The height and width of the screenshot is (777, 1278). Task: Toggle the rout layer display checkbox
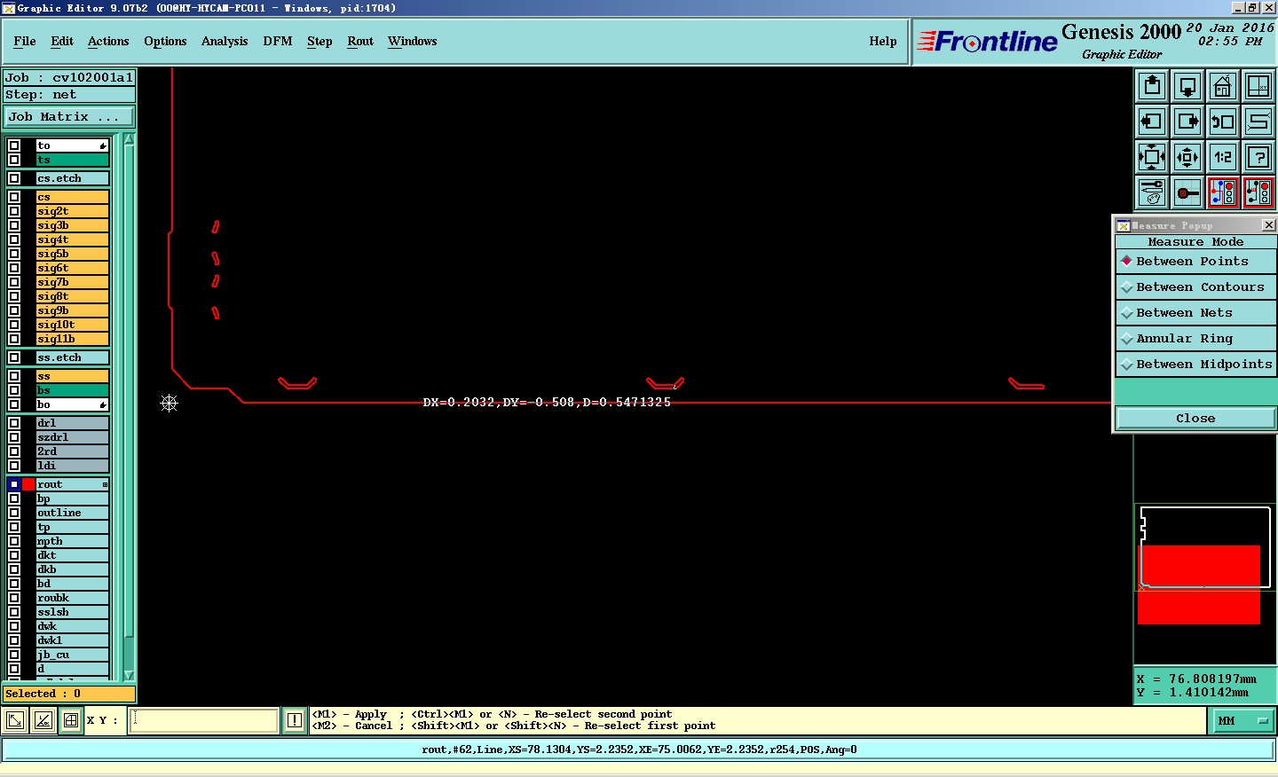(14, 484)
